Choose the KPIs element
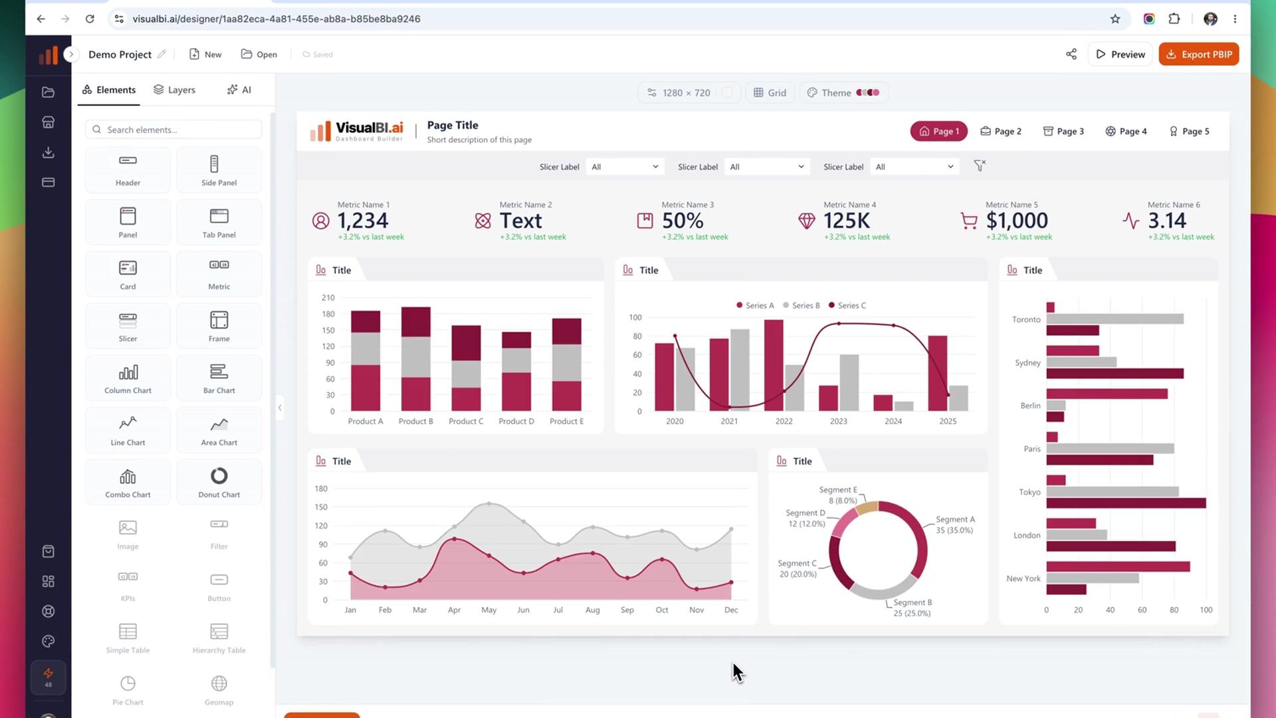Image resolution: width=1276 pixels, height=718 pixels. [x=128, y=586]
